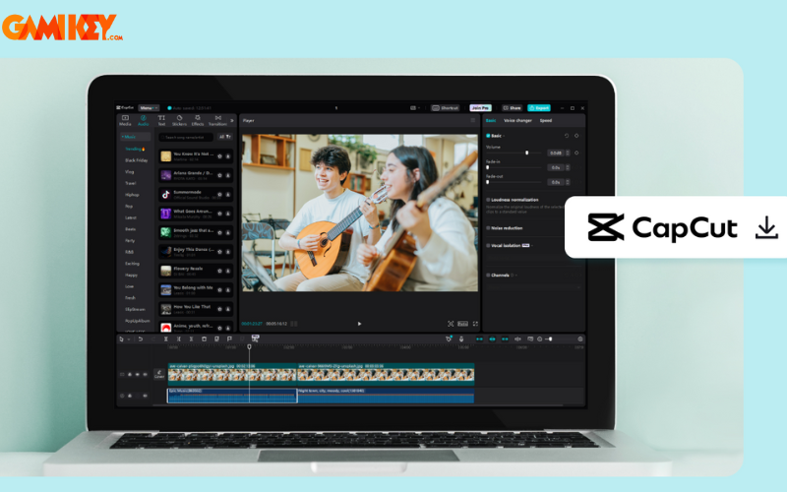Mute the video track
The width and height of the screenshot is (787, 492).
[146, 375]
